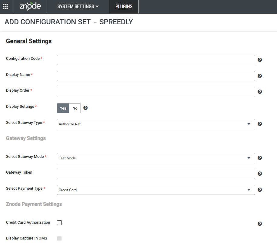
Task: Open the apps grid menu icon
Action: click(5, 7)
